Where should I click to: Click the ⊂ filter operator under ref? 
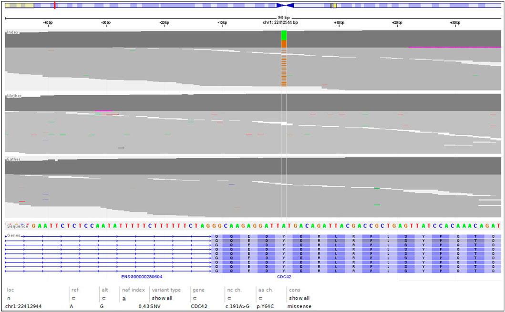(x=73, y=298)
